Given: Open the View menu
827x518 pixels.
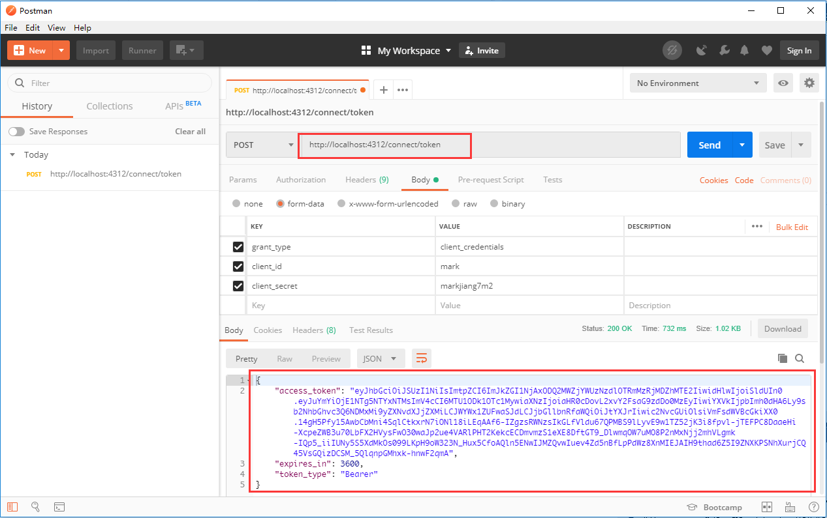Looking at the screenshot, I should 57,28.
